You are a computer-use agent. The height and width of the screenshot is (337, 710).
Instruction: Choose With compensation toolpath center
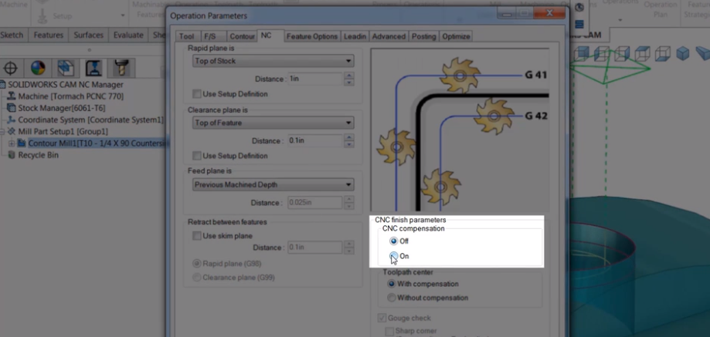pyautogui.click(x=392, y=284)
